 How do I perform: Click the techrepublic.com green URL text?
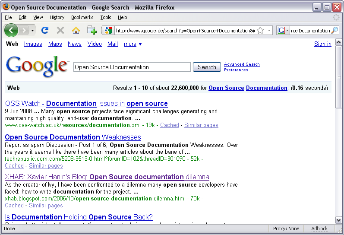coord(95,159)
